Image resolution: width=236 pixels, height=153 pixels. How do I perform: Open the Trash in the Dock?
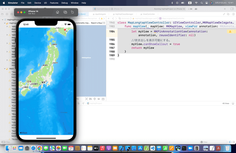[227, 148]
